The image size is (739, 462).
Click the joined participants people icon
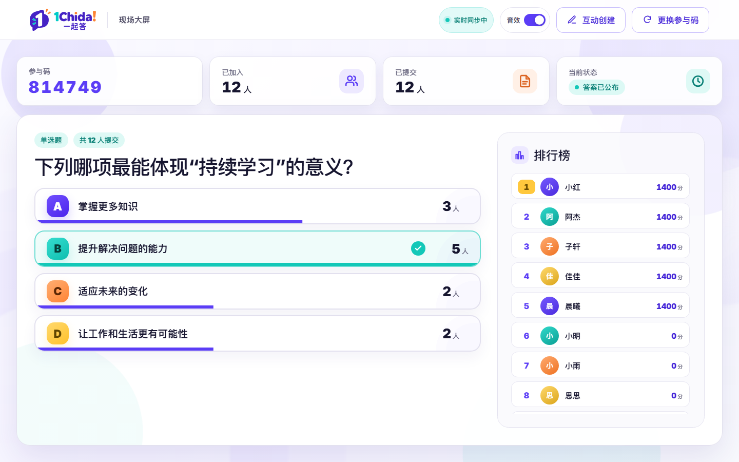click(352, 81)
